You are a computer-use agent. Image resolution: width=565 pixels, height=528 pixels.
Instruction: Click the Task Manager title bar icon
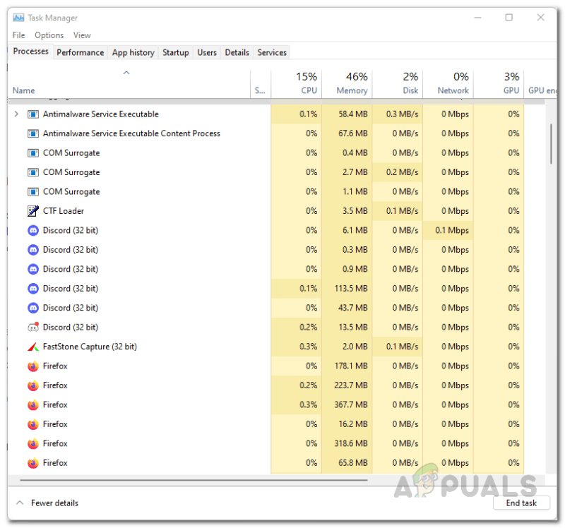18,17
